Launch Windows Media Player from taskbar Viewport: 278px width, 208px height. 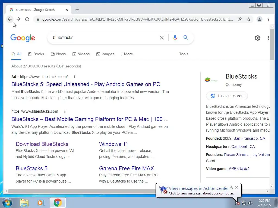[x=40, y=203]
